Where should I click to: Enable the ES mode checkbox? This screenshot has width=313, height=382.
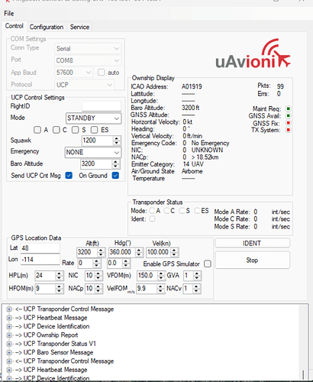tap(95, 130)
